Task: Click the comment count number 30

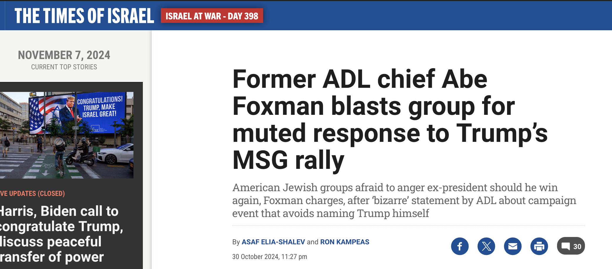Action: [577, 246]
